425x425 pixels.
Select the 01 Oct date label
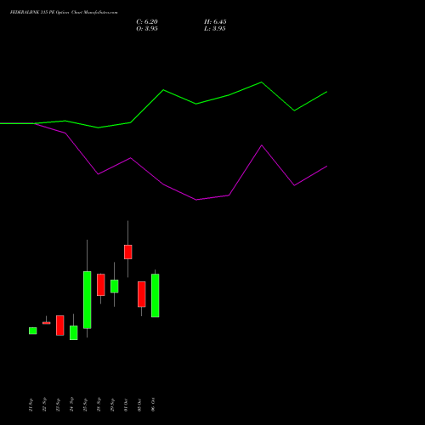tap(126, 405)
